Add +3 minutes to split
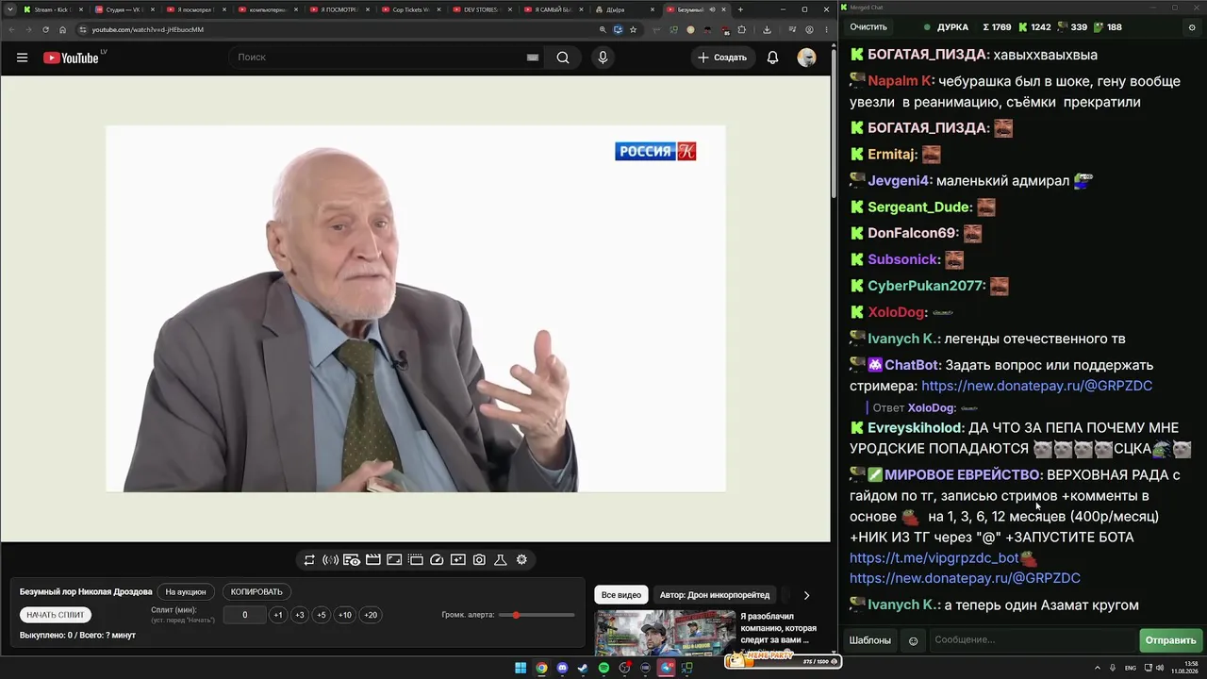The image size is (1207, 679). point(300,615)
